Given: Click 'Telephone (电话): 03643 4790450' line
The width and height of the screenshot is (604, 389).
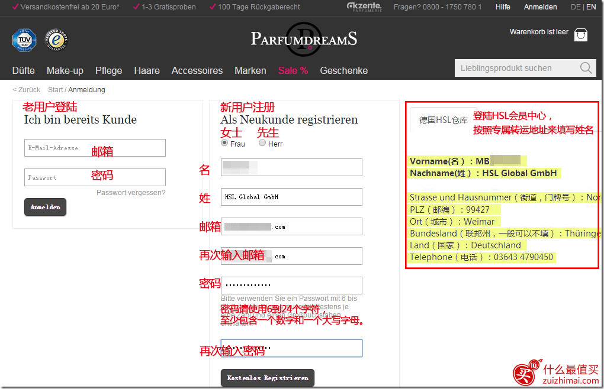Looking at the screenshot, I should [x=481, y=257].
